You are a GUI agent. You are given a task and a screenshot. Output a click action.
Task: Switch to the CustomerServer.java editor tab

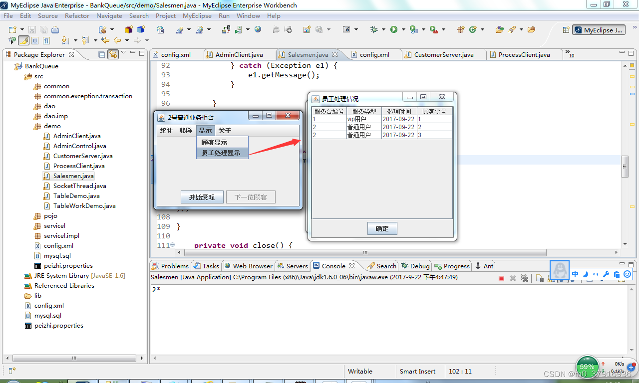click(444, 54)
